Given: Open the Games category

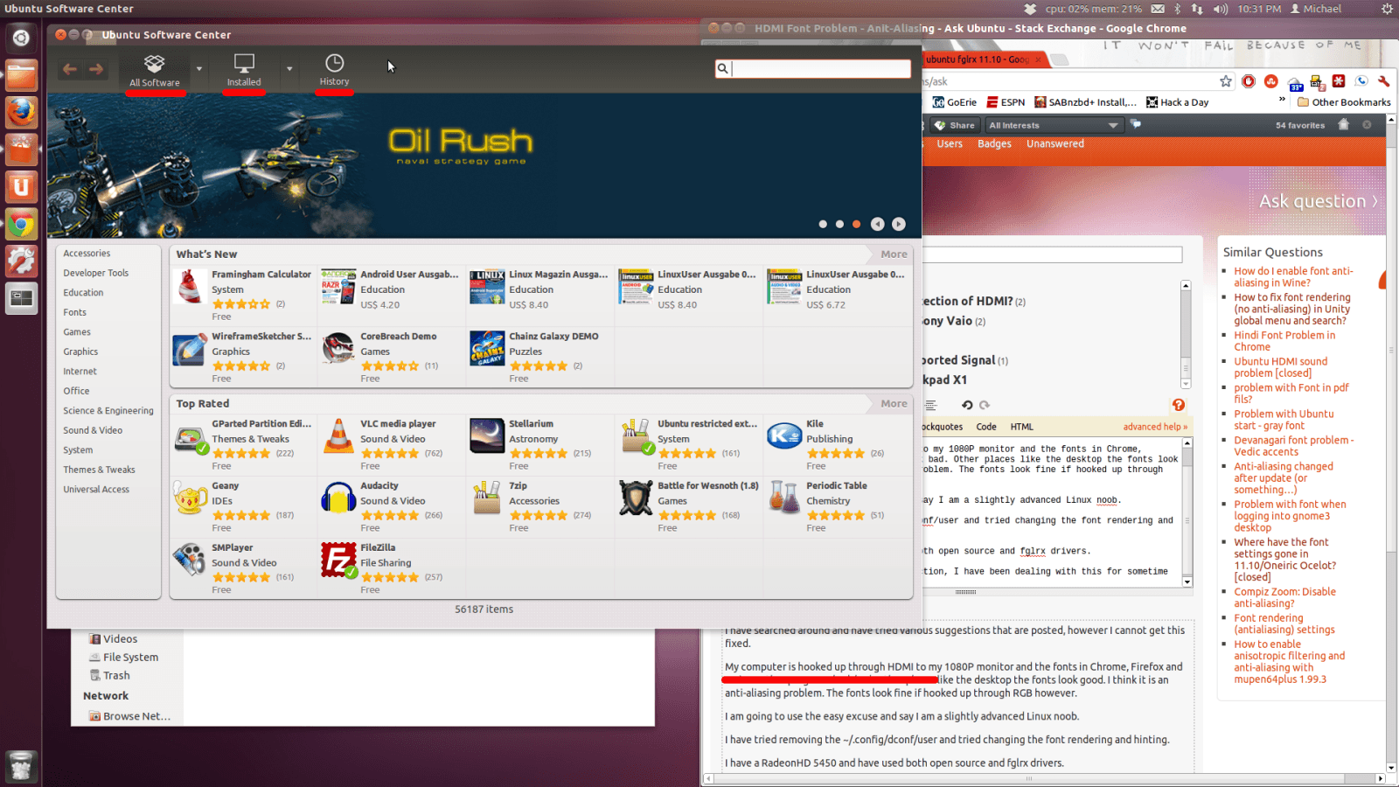Looking at the screenshot, I should 77,332.
